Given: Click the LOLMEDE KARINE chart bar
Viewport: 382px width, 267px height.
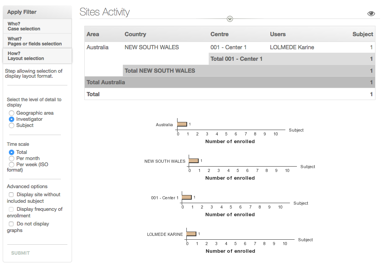Looking at the screenshot, I should pos(191,234).
